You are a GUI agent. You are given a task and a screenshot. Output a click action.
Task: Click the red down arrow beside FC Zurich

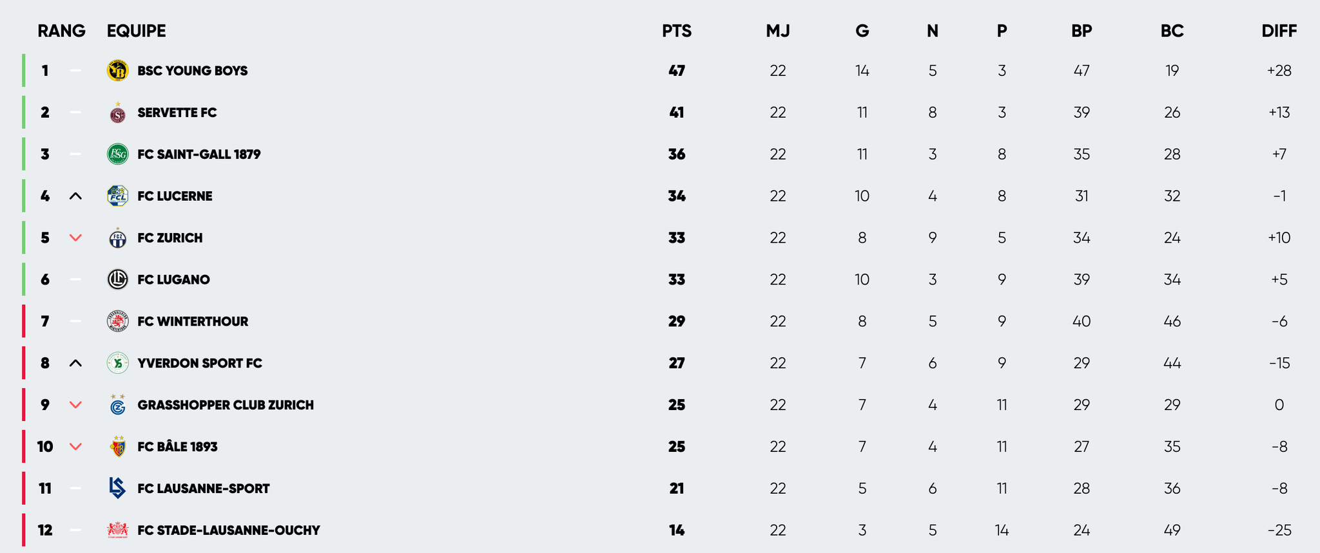pos(75,238)
